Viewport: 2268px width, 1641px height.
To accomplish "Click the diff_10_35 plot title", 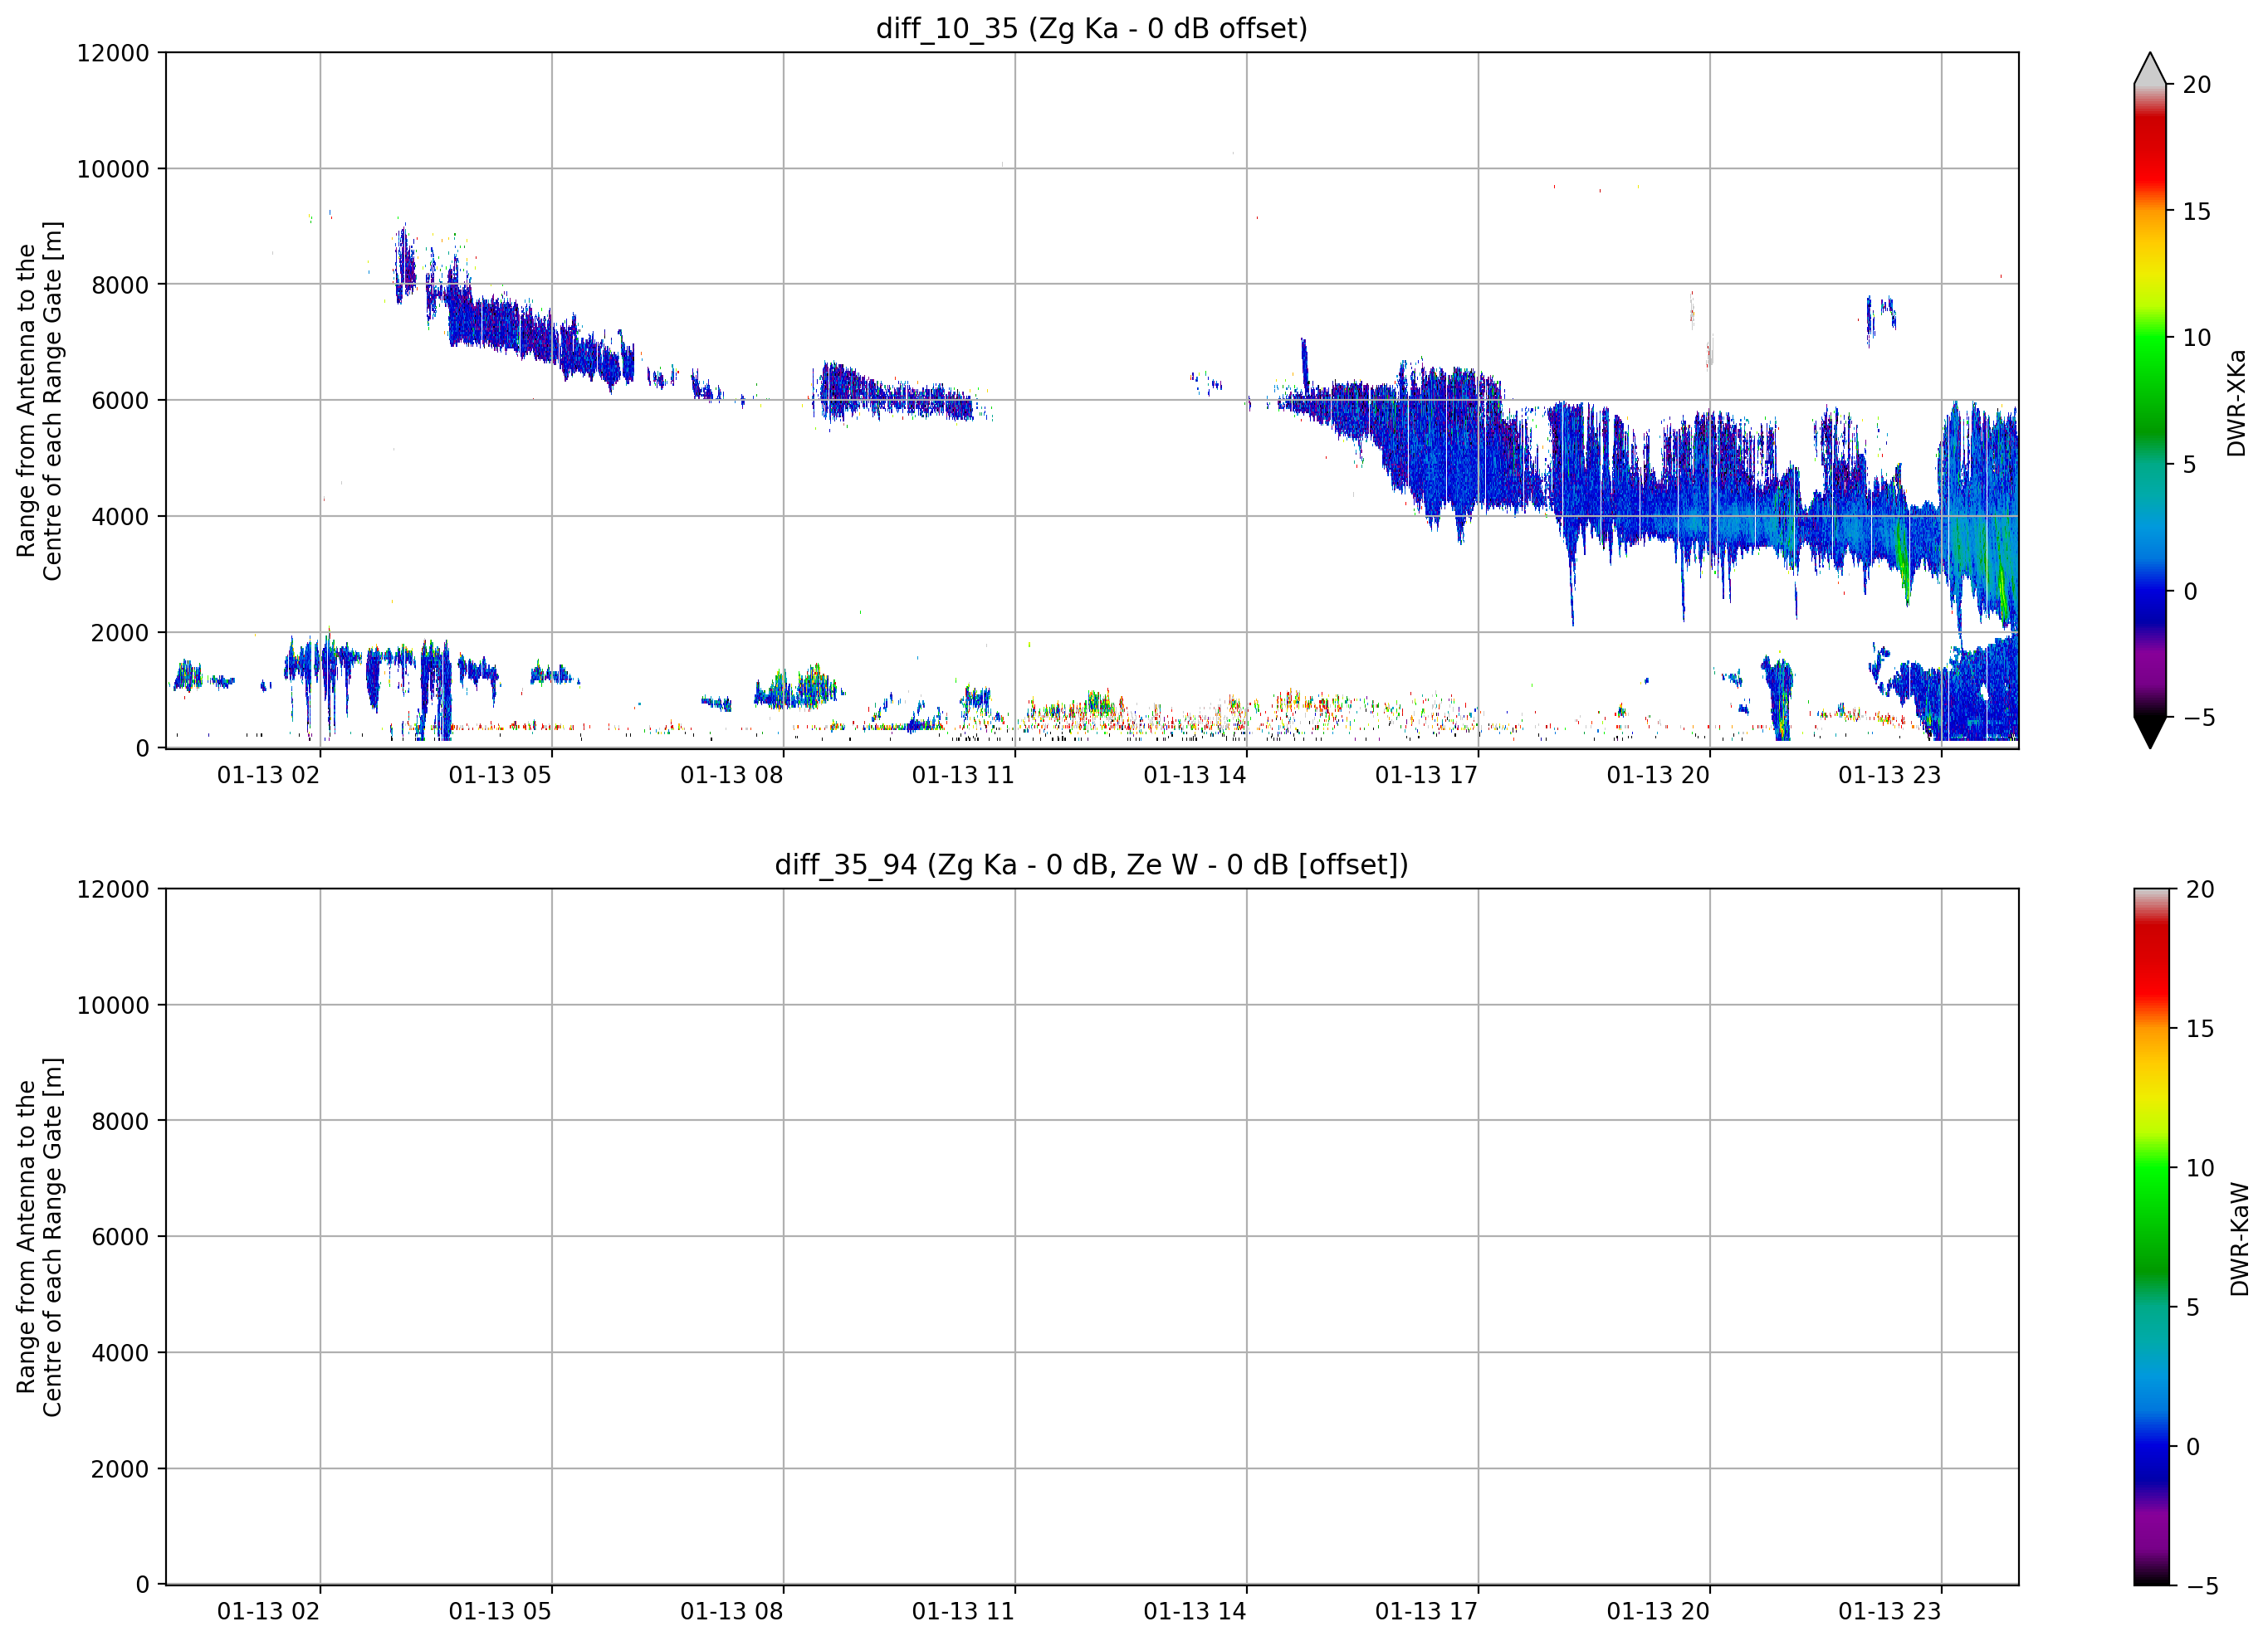I will coord(1091,28).
